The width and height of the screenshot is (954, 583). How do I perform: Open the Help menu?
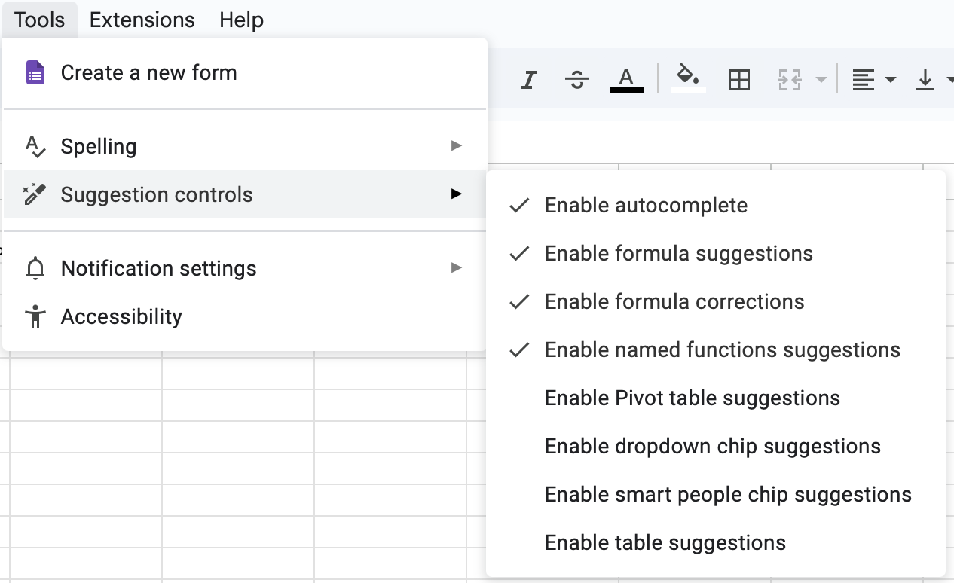coord(242,20)
